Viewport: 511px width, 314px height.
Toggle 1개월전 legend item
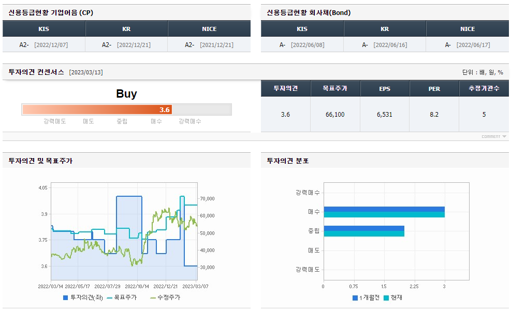366,298
